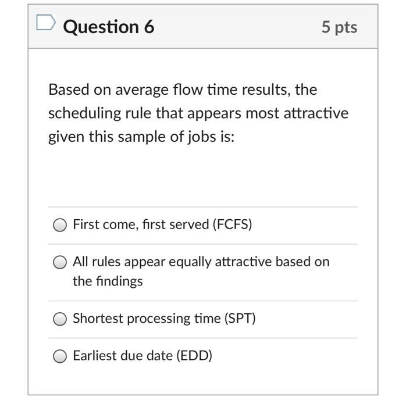Choose the All rules equally attractive radio button
The height and width of the screenshot is (407, 406).
tap(60, 263)
